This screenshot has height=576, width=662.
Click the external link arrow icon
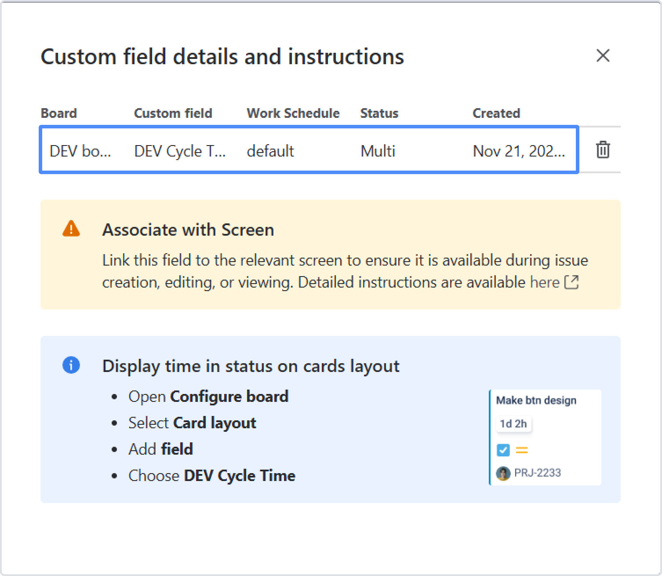(571, 282)
